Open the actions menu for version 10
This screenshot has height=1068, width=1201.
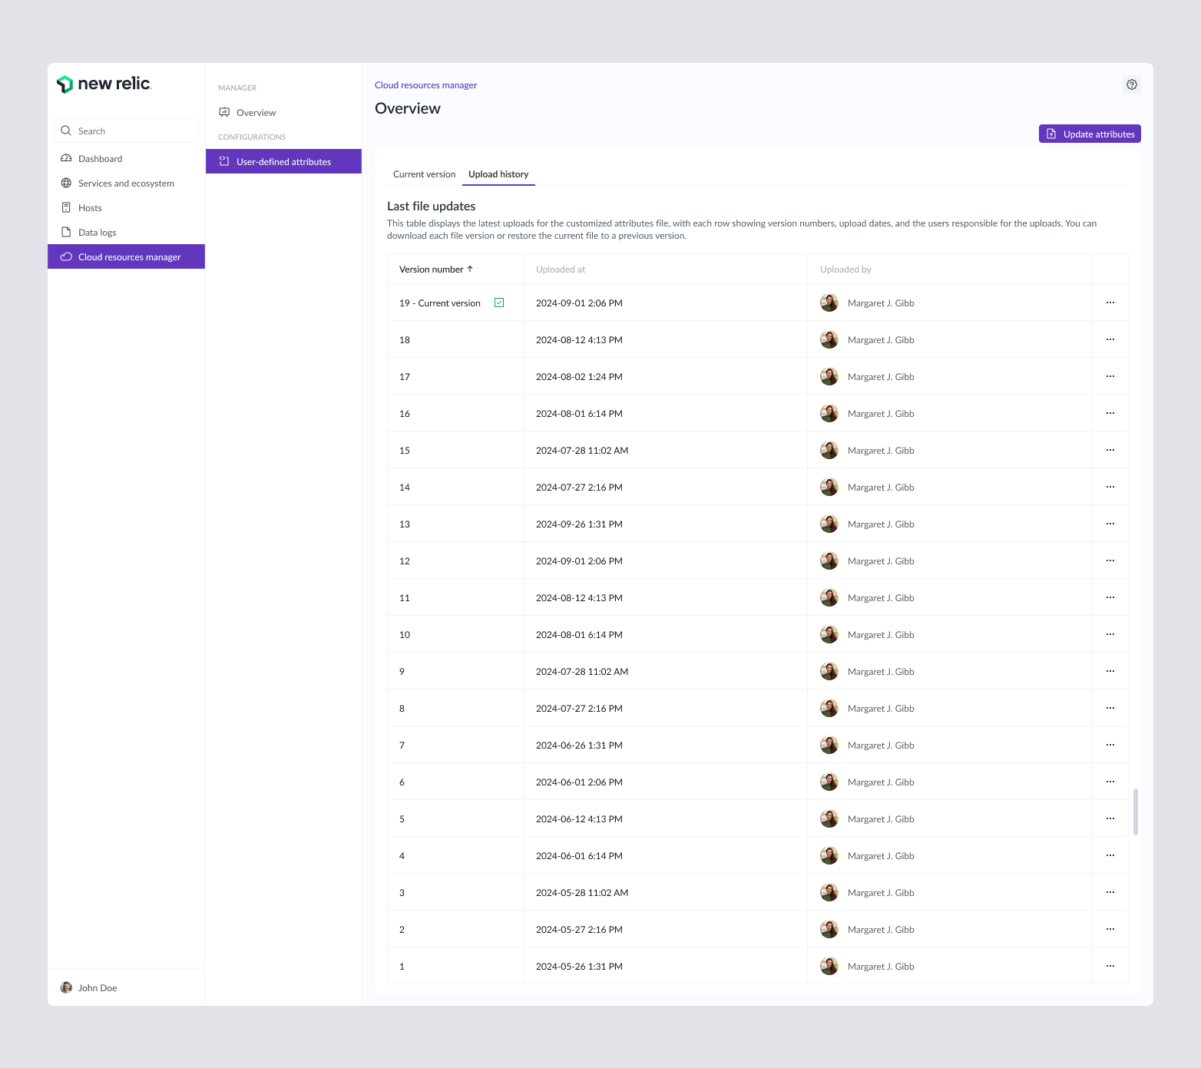[1110, 634]
